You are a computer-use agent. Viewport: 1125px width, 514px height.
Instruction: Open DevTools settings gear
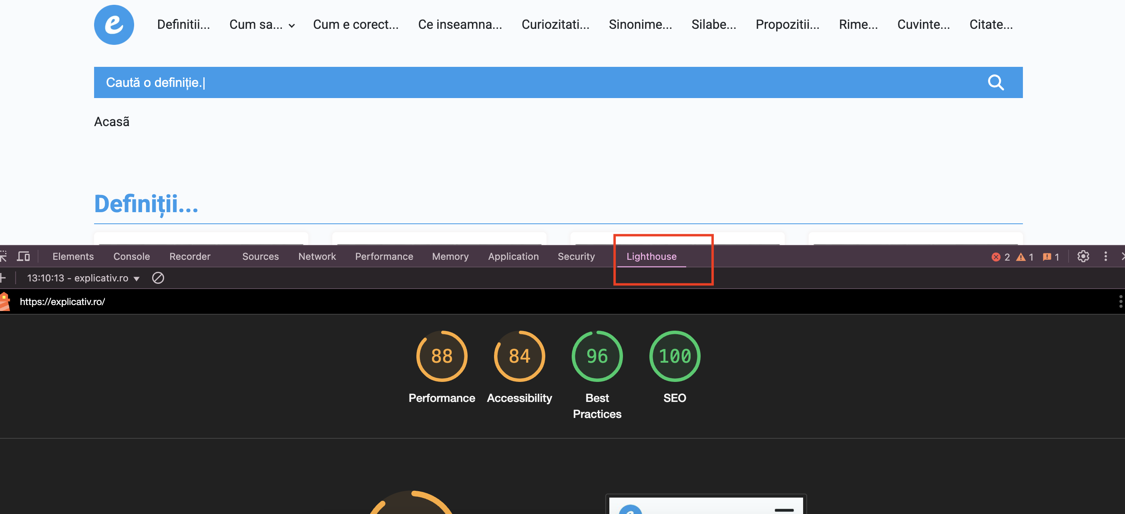1083,256
